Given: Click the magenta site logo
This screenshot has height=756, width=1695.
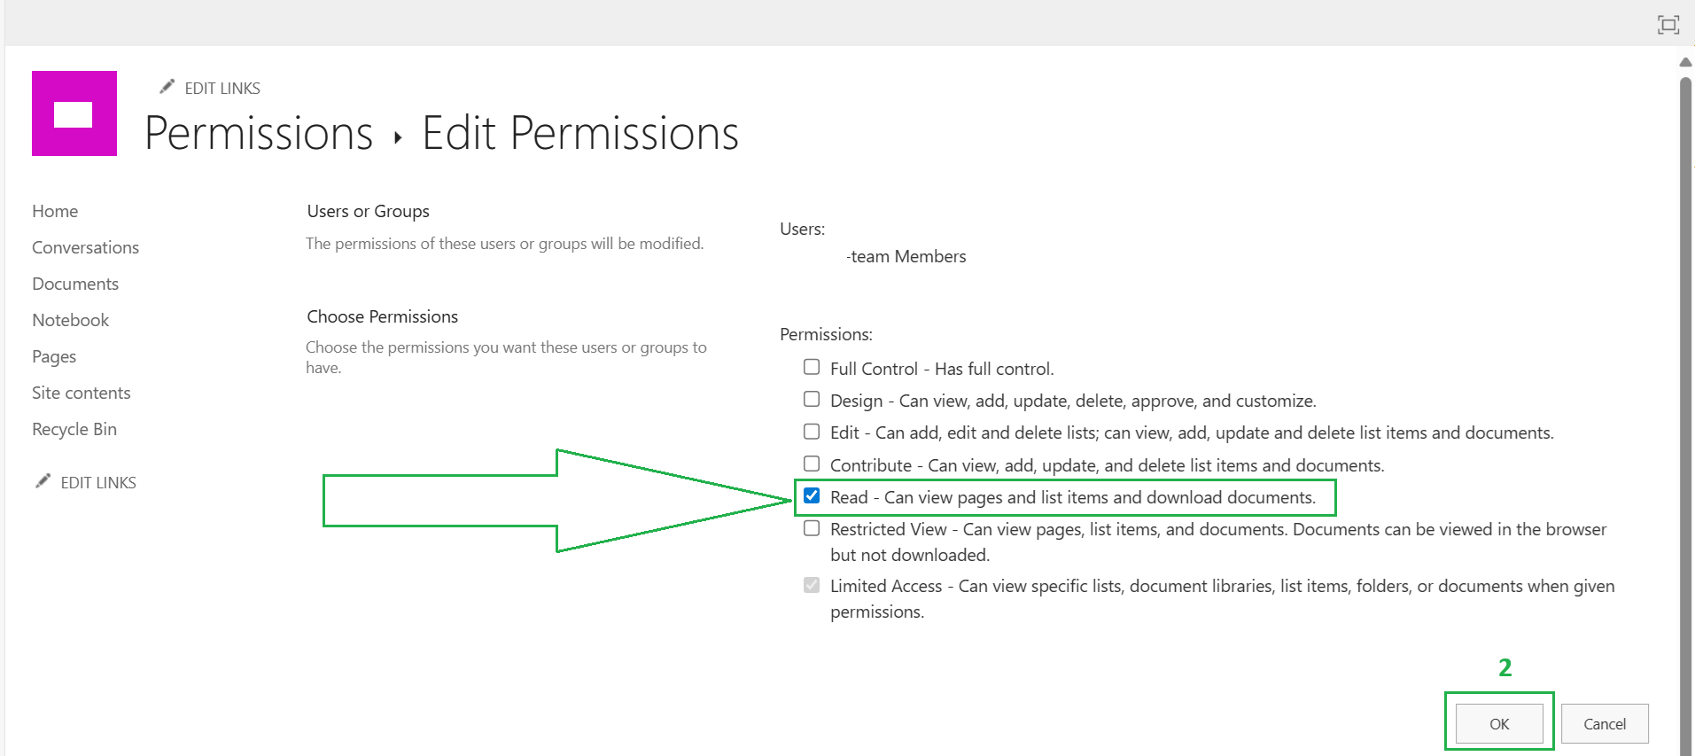Looking at the screenshot, I should pyautogui.click(x=74, y=113).
